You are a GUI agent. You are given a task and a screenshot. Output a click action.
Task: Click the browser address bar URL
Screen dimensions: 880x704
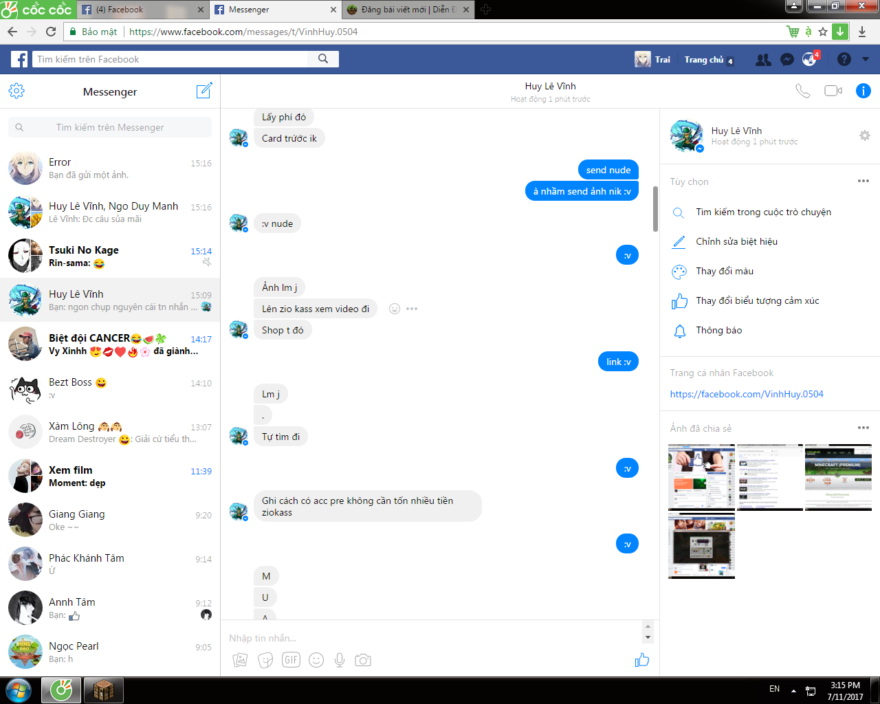pos(243,32)
